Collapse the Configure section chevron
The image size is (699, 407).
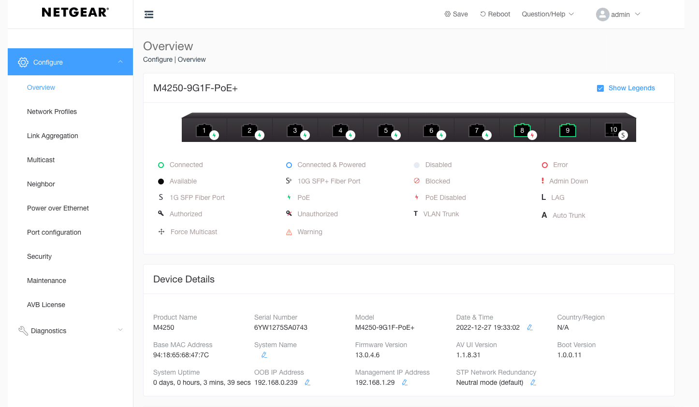tap(120, 62)
